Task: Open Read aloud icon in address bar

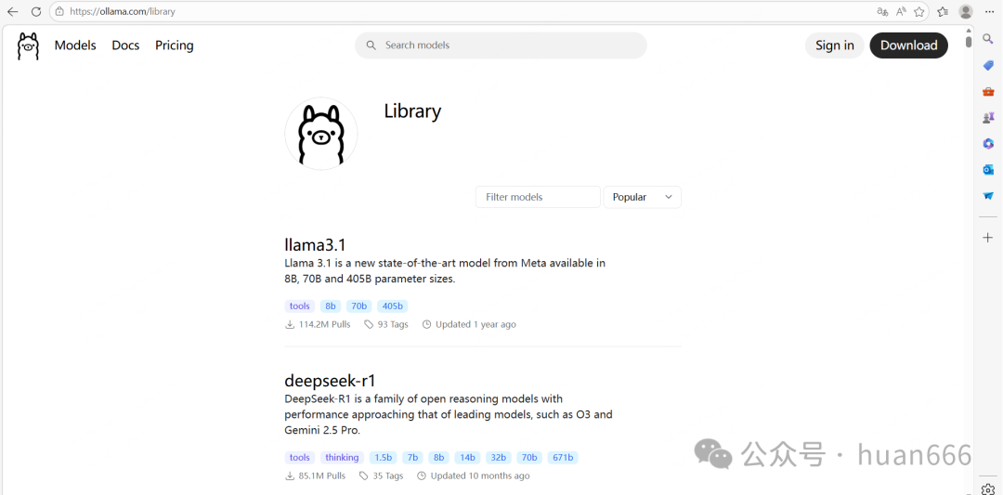Action: tap(901, 11)
